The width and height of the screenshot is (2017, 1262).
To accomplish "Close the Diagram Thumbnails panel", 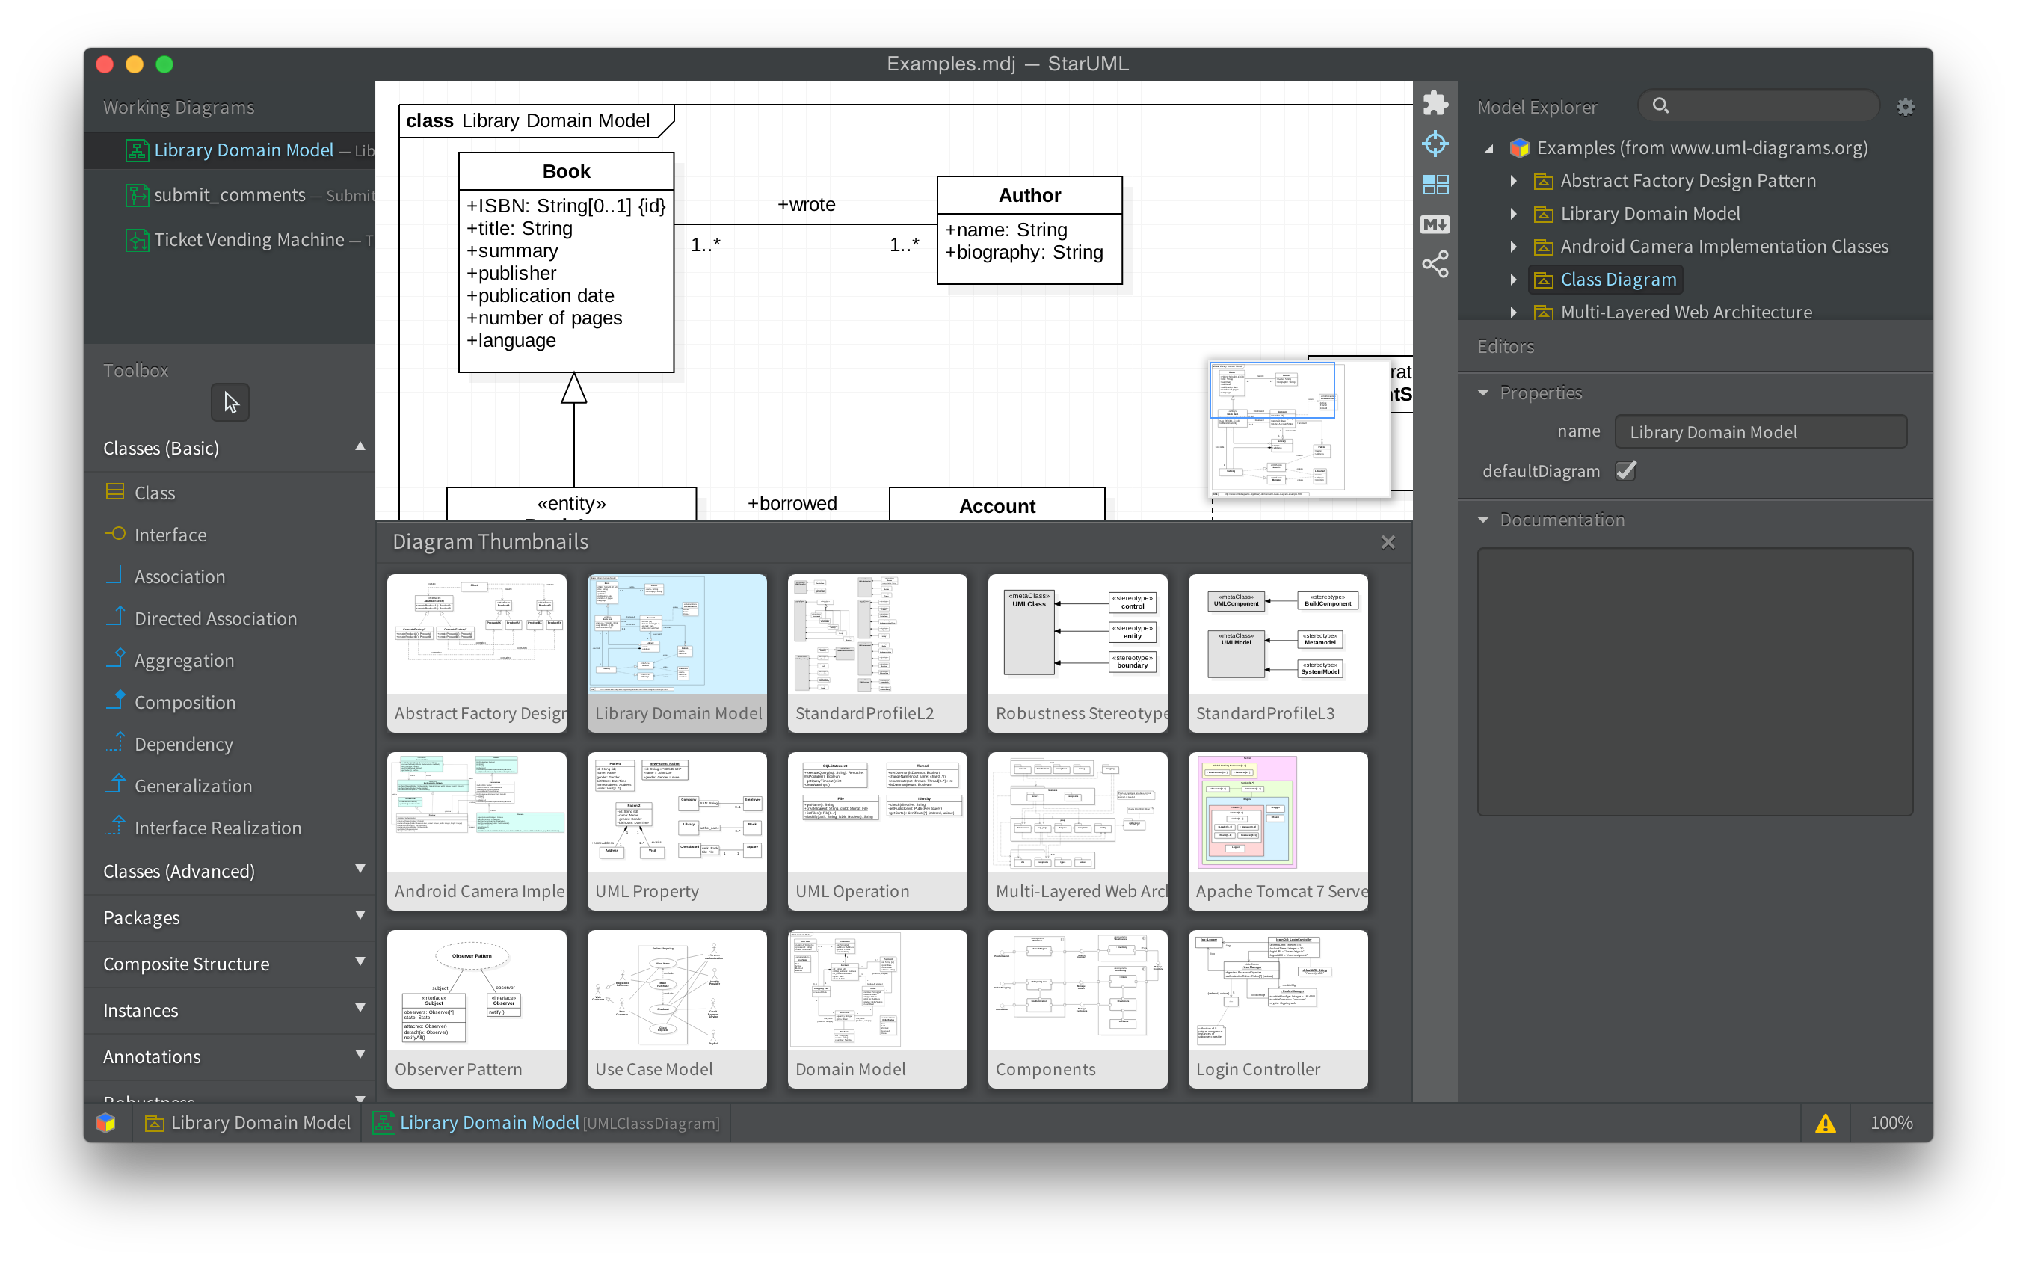I will coord(1387,542).
